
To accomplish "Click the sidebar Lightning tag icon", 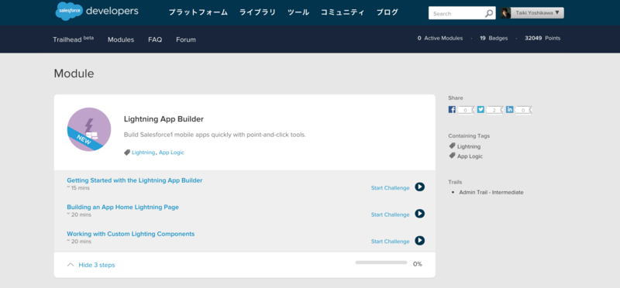I will [x=452, y=146].
